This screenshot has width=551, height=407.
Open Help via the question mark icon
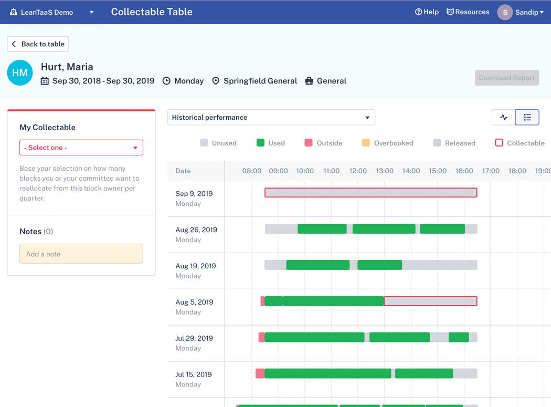tap(418, 12)
